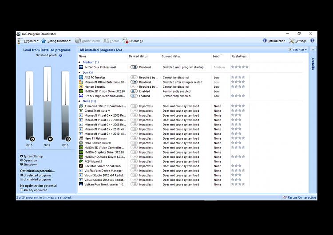This screenshot has height=235, width=333.
Task: Click the AVG Program Deactivator title icon
Action: click(x=19, y=34)
